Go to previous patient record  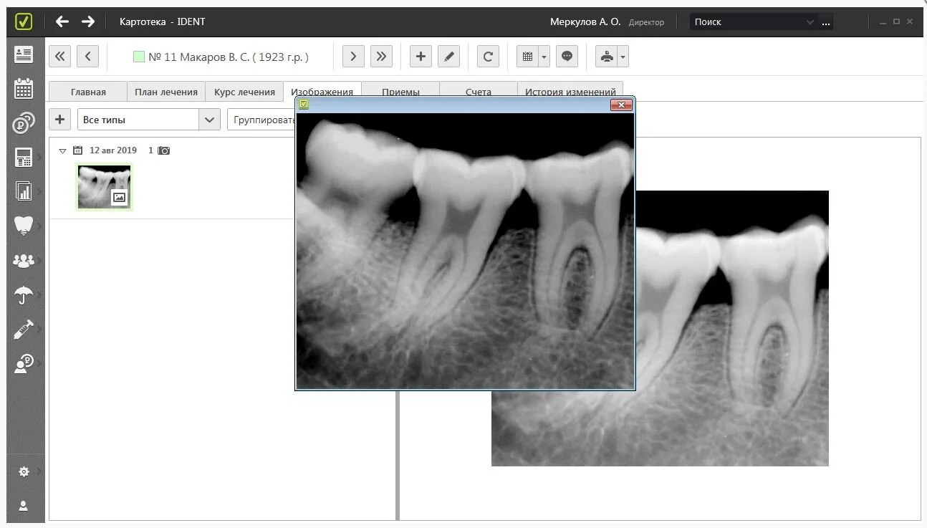87,57
